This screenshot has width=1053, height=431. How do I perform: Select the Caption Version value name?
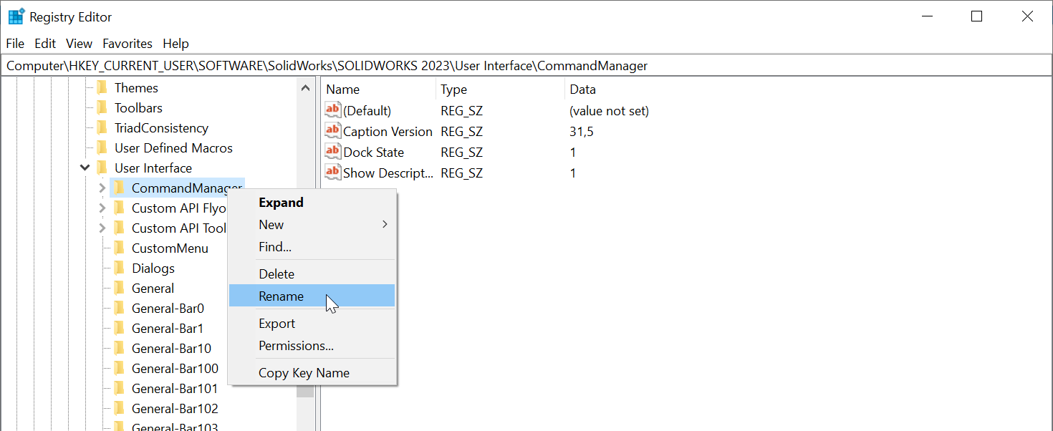coord(388,132)
